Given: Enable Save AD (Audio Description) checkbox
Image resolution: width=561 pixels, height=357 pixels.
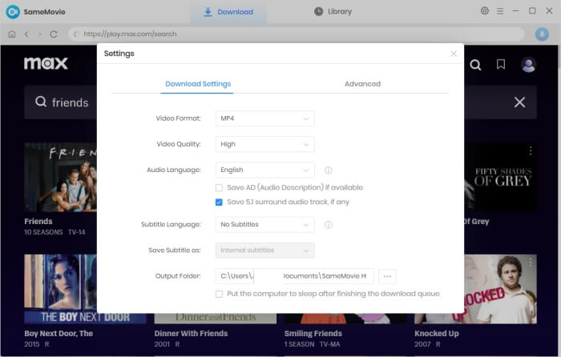Looking at the screenshot, I should [x=220, y=187].
